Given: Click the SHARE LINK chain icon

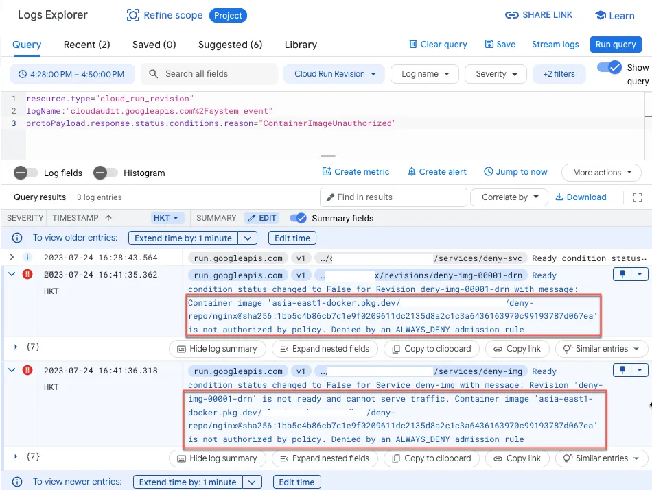Looking at the screenshot, I should click(x=511, y=15).
